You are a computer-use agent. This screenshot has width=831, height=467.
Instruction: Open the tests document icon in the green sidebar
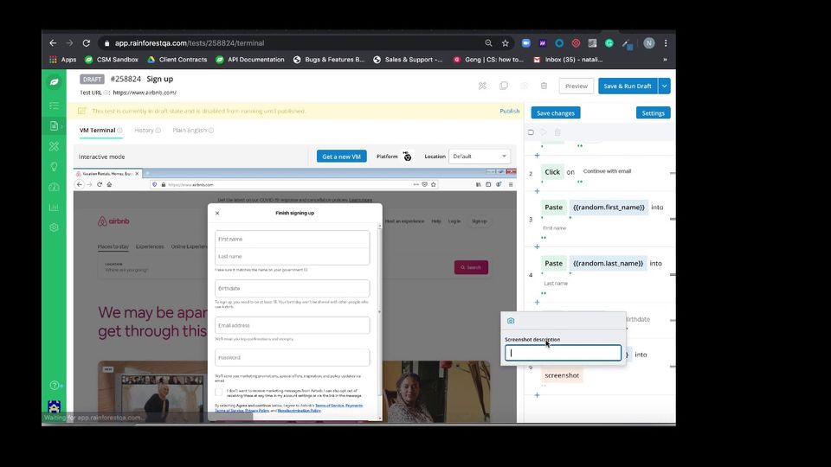(x=54, y=125)
